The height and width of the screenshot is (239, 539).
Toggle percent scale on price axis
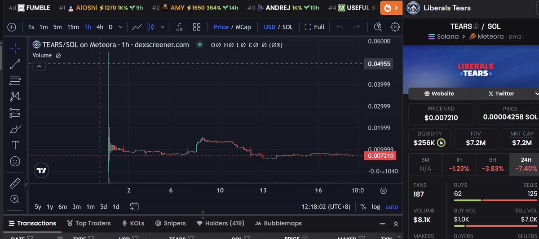363,207
